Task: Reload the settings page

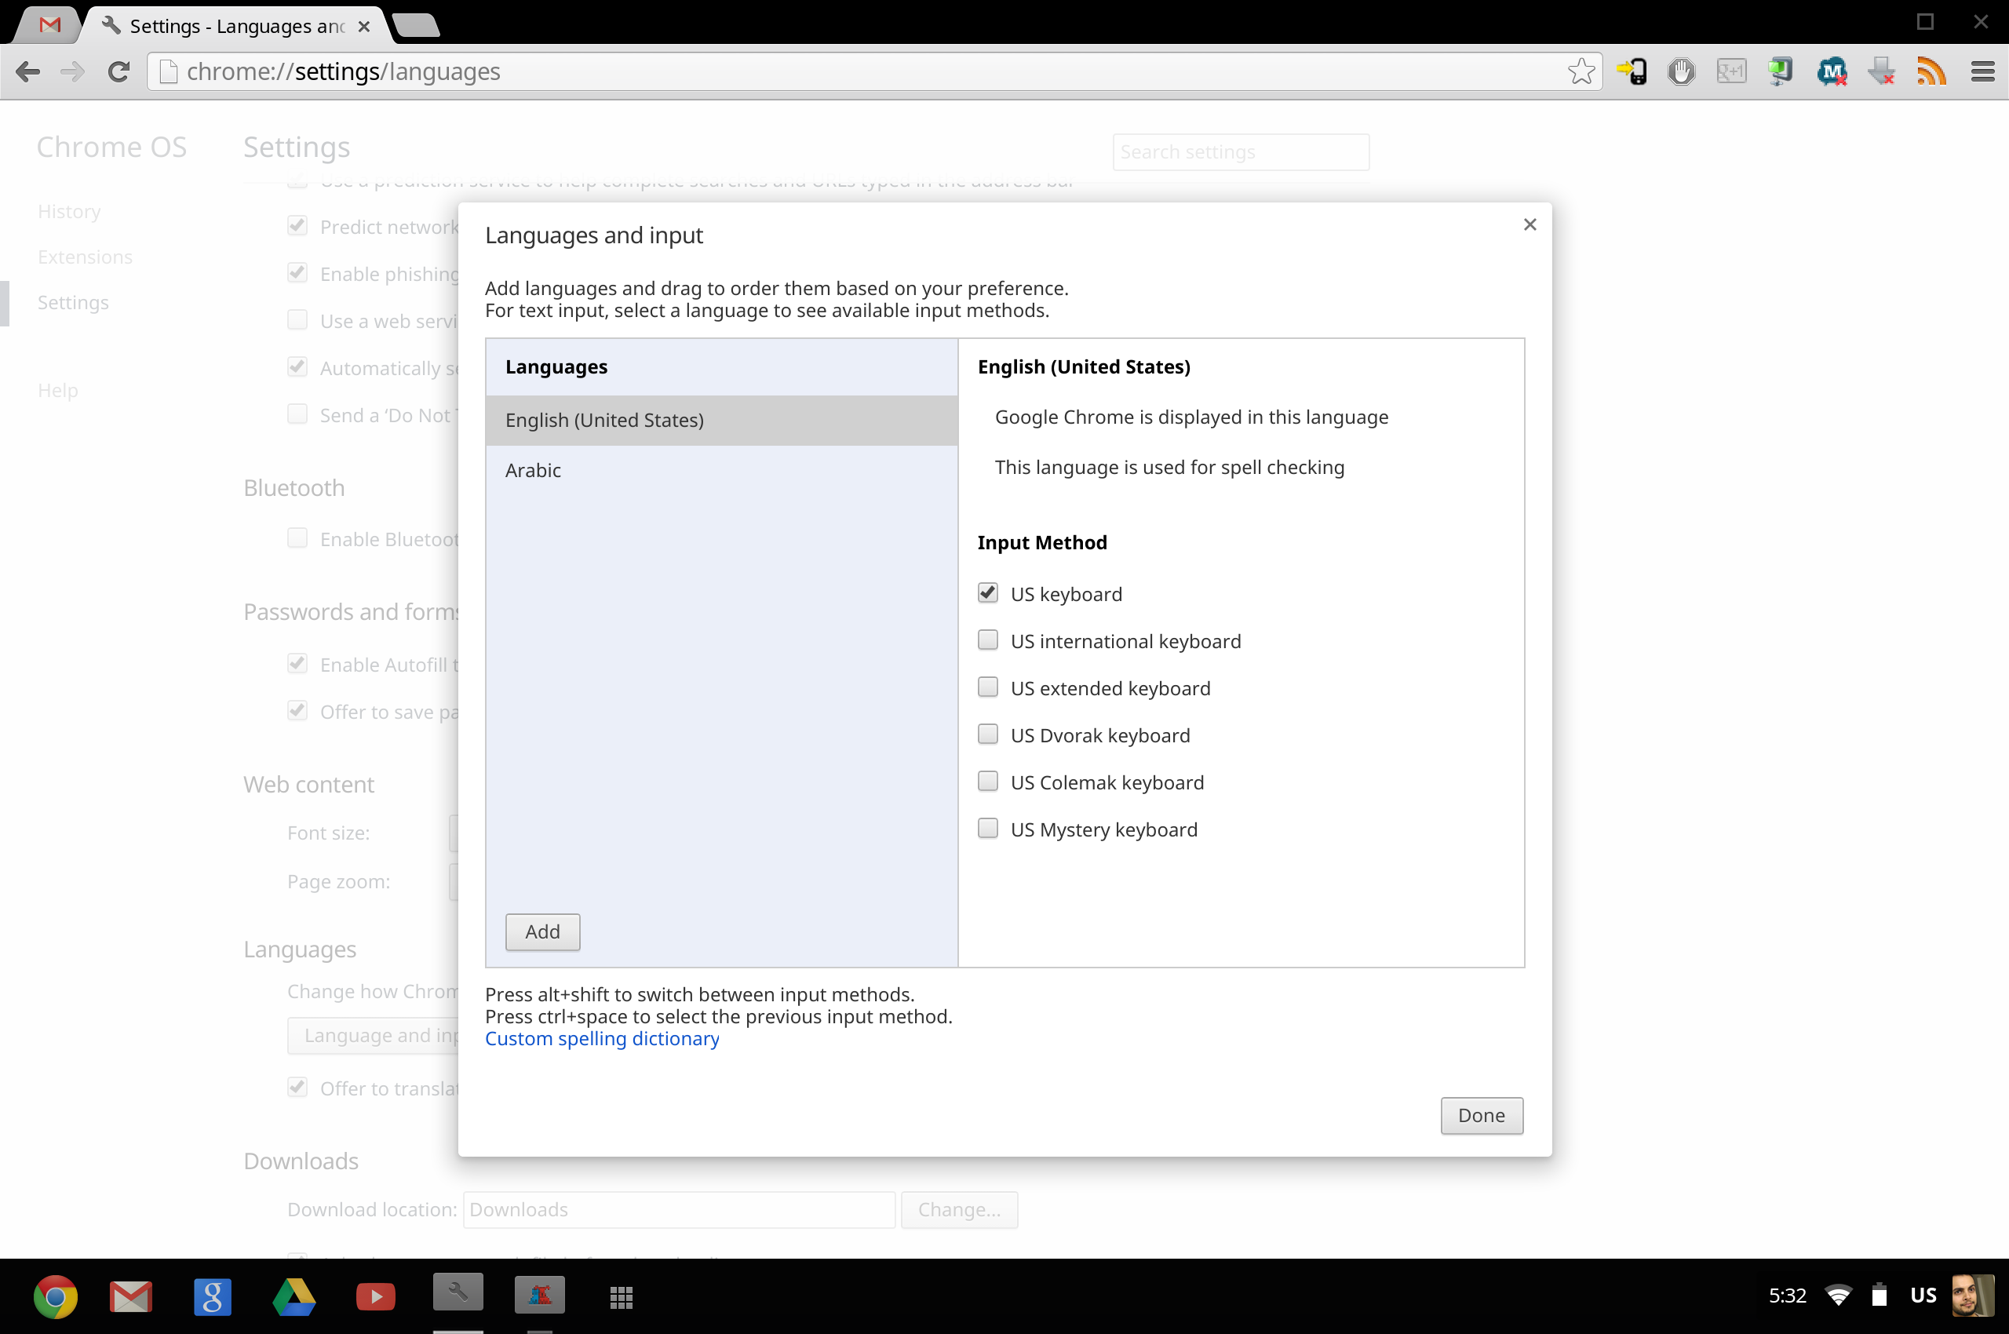Action: tap(119, 72)
